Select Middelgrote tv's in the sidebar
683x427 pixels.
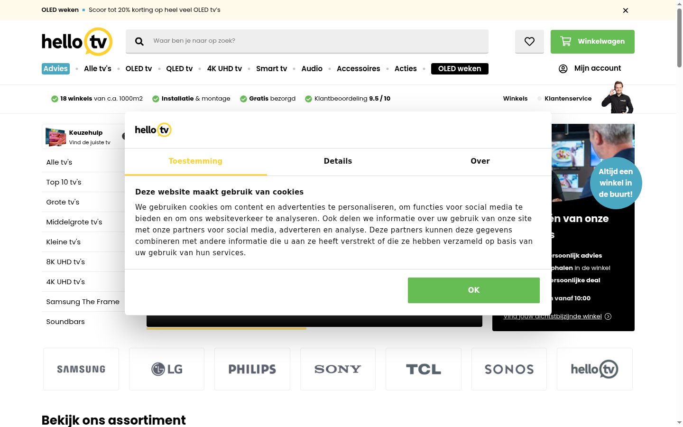click(74, 222)
